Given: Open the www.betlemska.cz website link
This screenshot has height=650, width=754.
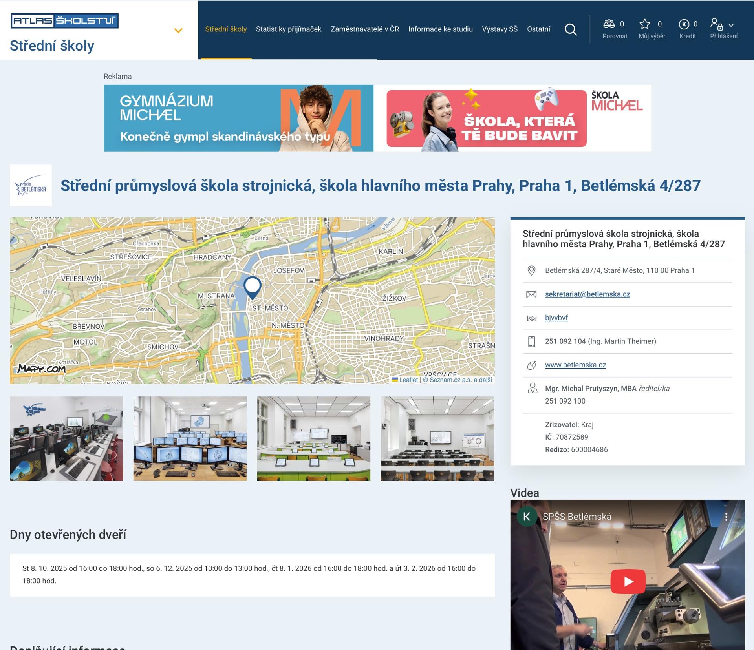Looking at the screenshot, I should tap(575, 365).
